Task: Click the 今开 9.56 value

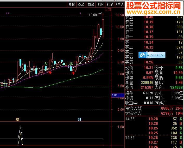Action: click(x=179, y=68)
